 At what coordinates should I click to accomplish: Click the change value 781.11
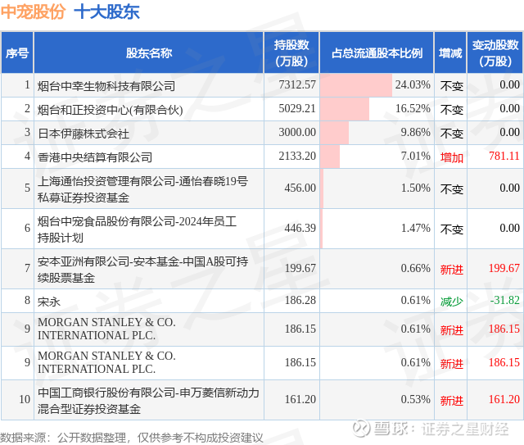(x=504, y=156)
